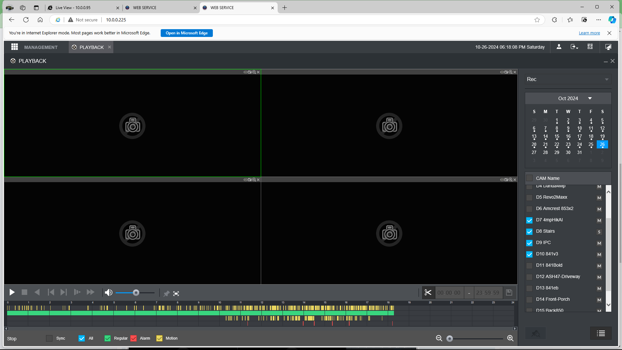This screenshot has height=350, width=622.
Task: Switch D7 4mpHikAI stream type button
Action: tap(599, 221)
